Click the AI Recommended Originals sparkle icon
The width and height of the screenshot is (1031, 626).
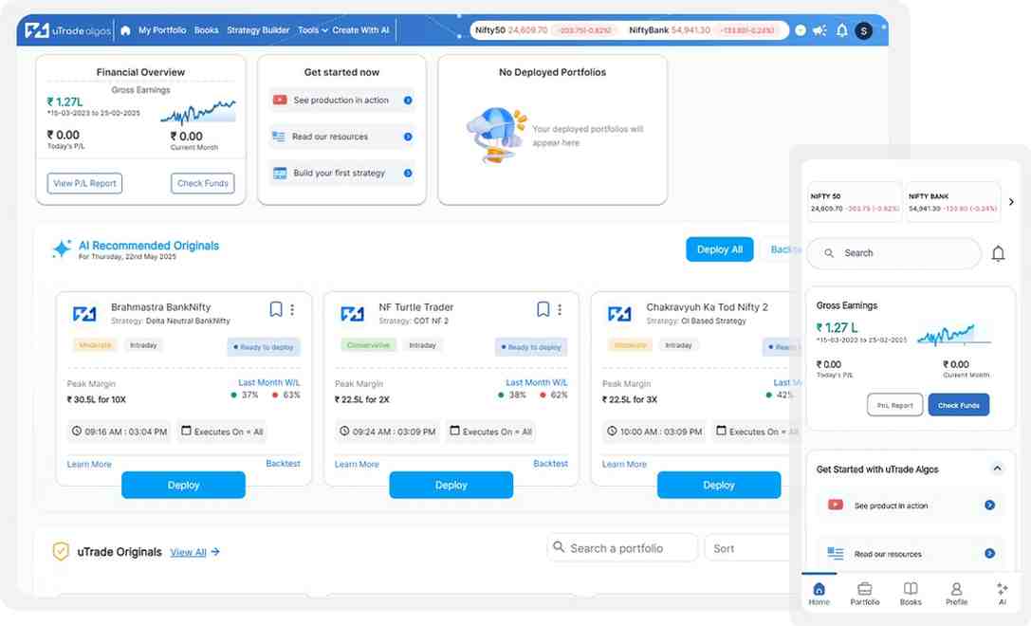62,249
